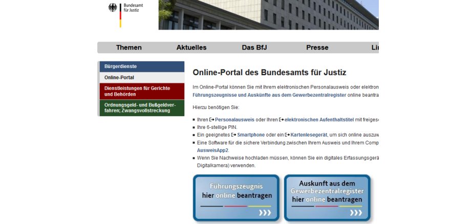Click the triple-chevron arrows on Führungszeugnis button

pos(265,213)
